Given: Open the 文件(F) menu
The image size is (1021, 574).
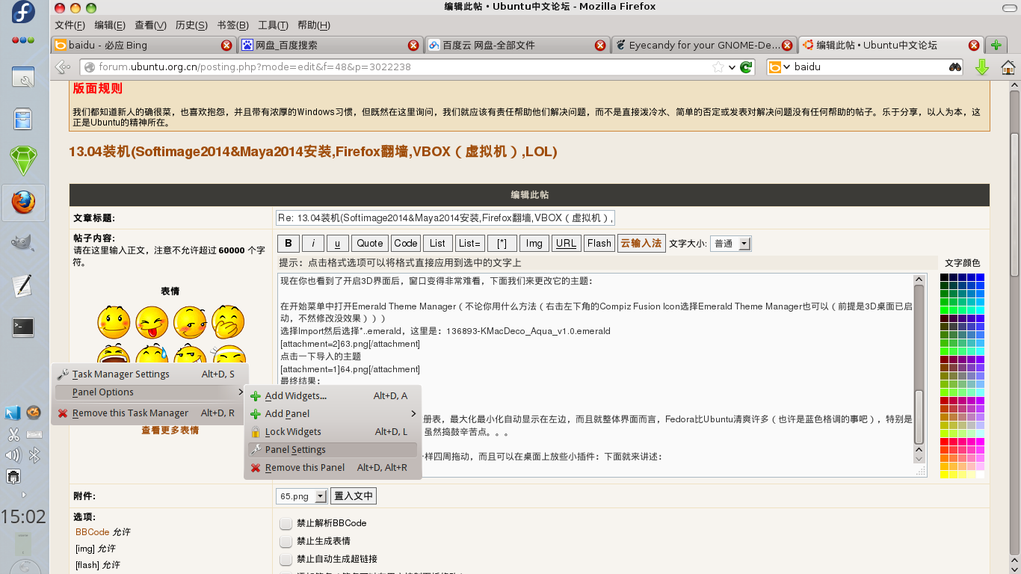Looking at the screenshot, I should [70, 25].
